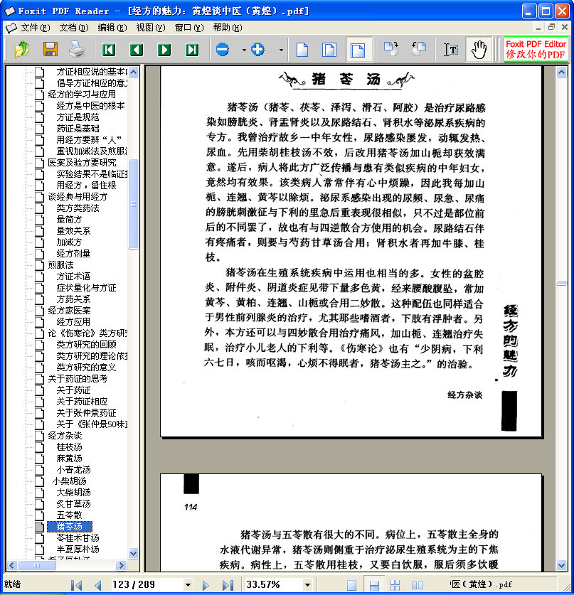The image size is (574, 595).
Task: Rotate the page clockwise
Action: tap(390, 50)
